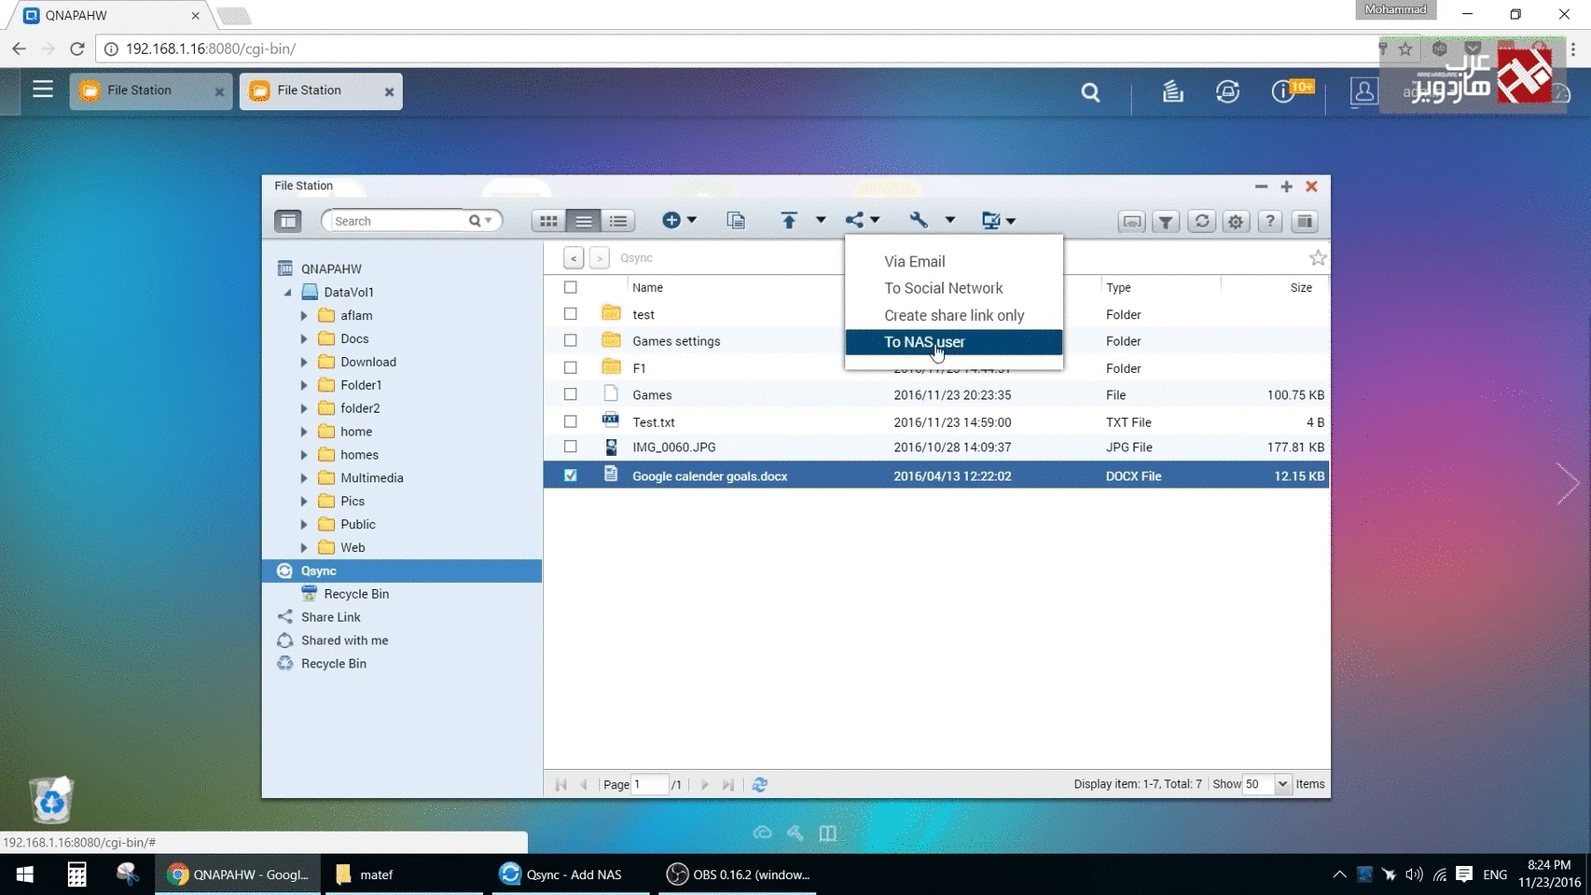The width and height of the screenshot is (1591, 895).
Task: Open the desktop Recycle Bin icon
Action: 51,799
